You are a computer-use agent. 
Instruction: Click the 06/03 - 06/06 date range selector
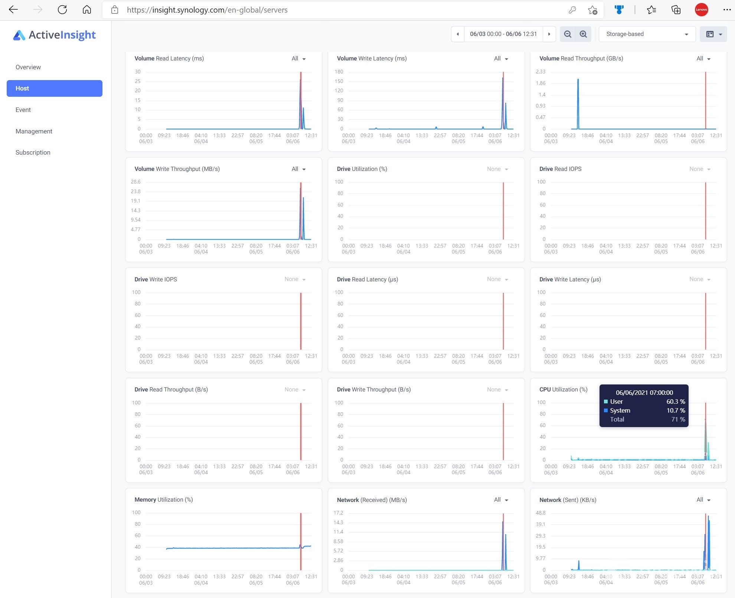tap(503, 34)
